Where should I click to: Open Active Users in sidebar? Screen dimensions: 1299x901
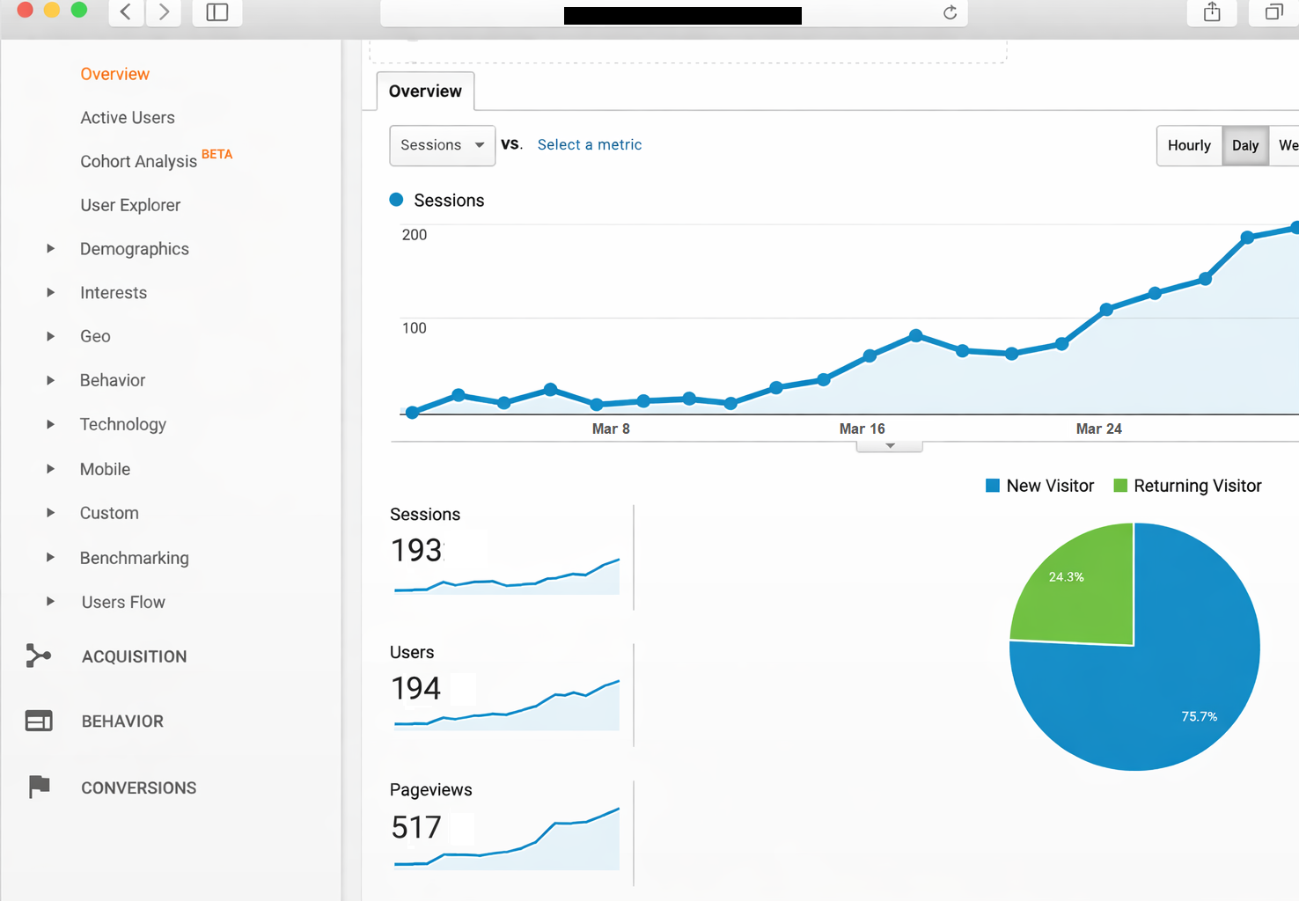[x=128, y=118]
